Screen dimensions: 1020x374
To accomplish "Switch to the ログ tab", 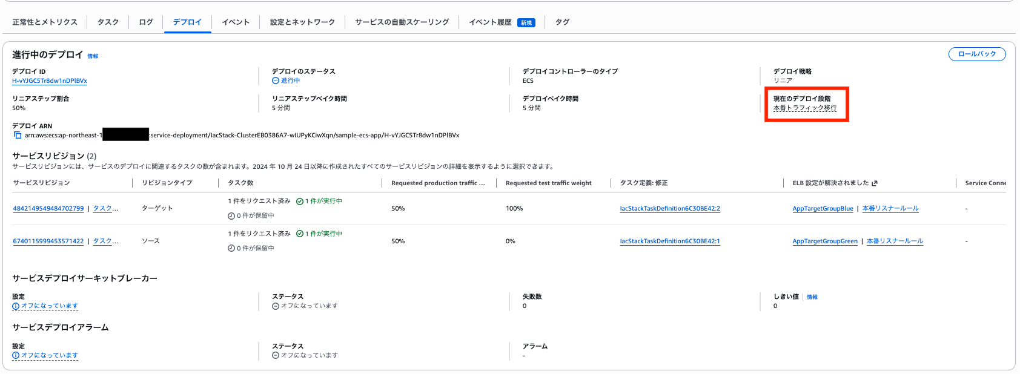I will coord(146,22).
